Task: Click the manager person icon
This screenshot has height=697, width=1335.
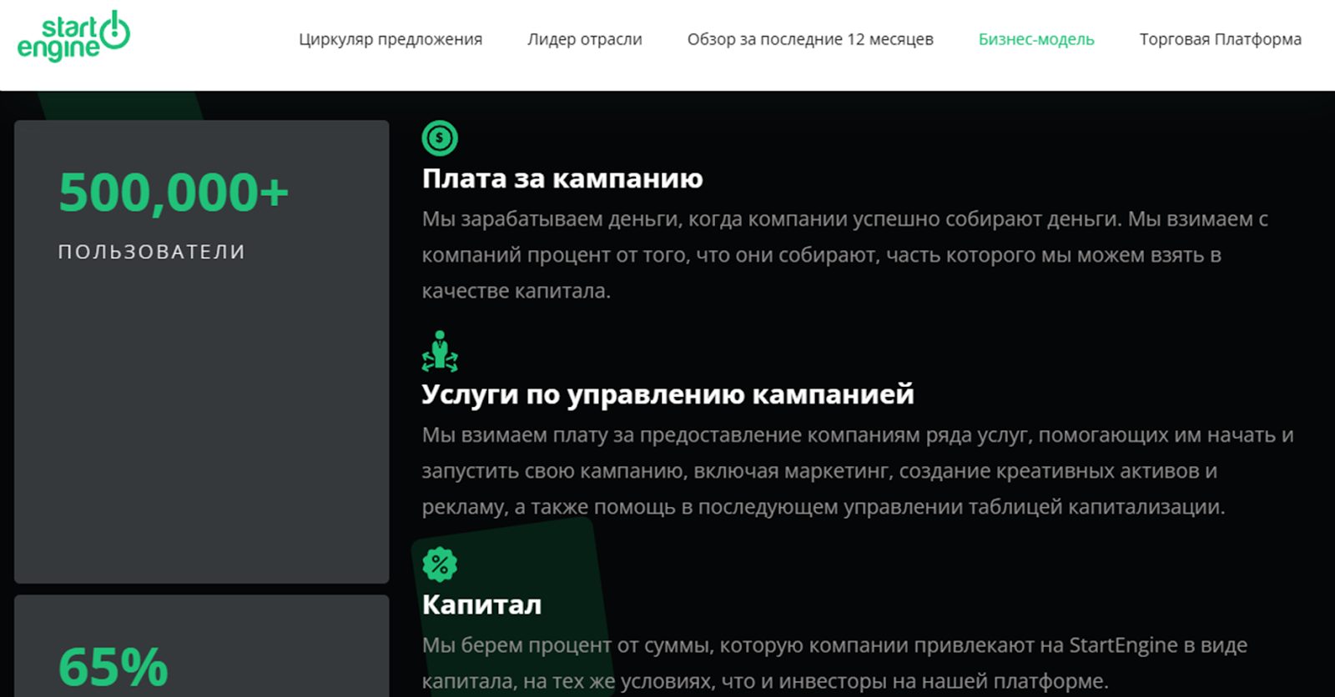Action: coord(440,351)
